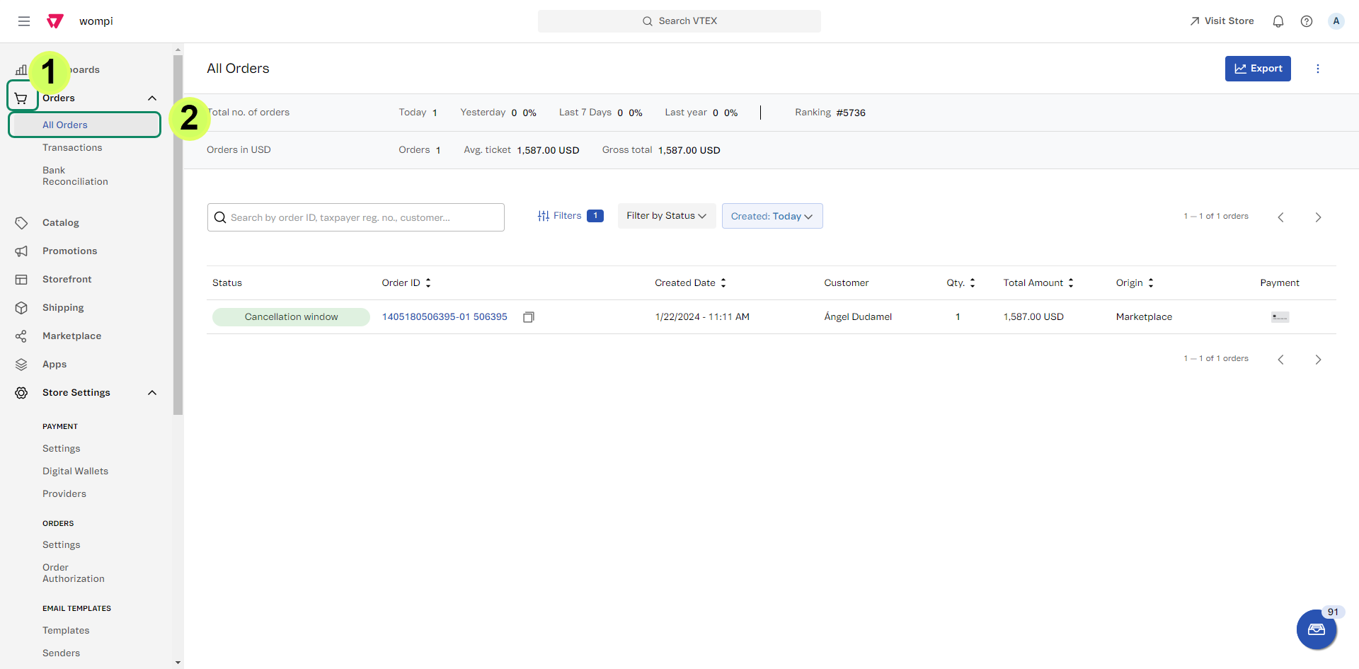Screen dimensions: 1359x669
Task: Toggle sort by Total Amount
Action: click(1070, 282)
